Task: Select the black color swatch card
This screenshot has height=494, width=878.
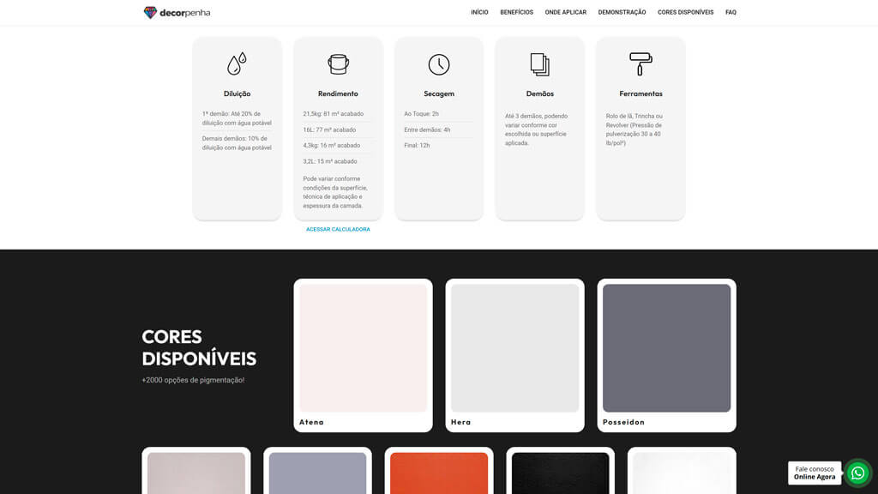Action: 560,473
